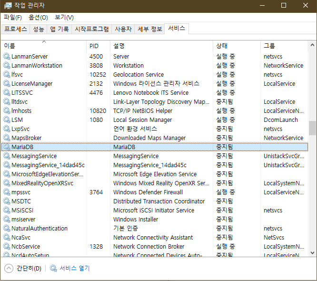Open the 서비스 열기 link
The height and width of the screenshot is (281, 317).
[75, 268]
